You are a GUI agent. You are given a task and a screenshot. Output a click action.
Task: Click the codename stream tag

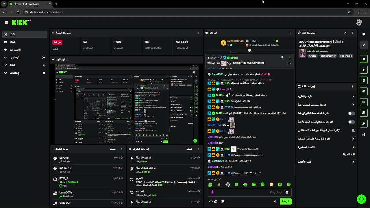(346, 56)
